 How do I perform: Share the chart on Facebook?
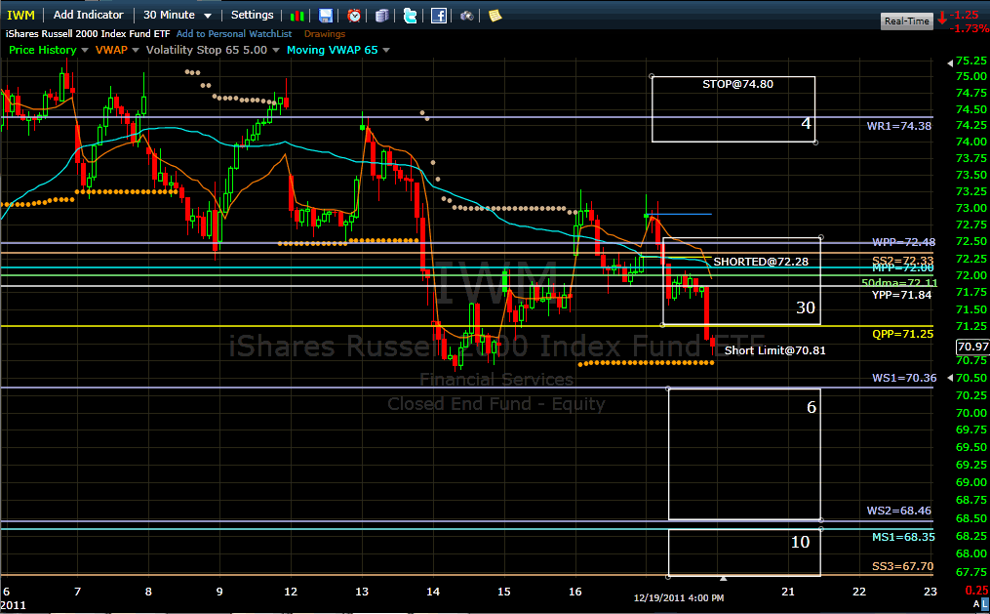[x=439, y=16]
